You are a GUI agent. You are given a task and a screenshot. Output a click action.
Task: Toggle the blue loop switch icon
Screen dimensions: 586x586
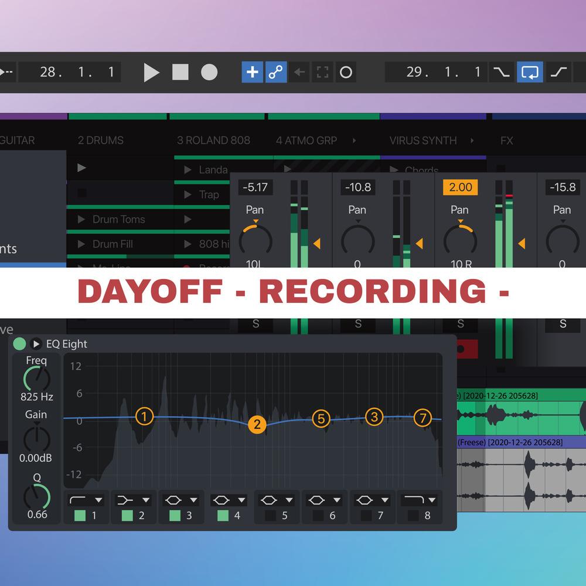tap(530, 72)
